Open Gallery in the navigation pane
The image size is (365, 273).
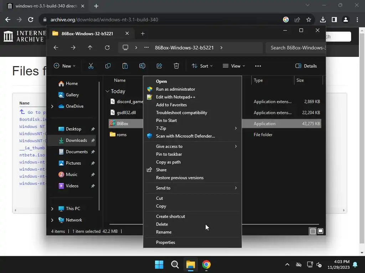[73, 95]
